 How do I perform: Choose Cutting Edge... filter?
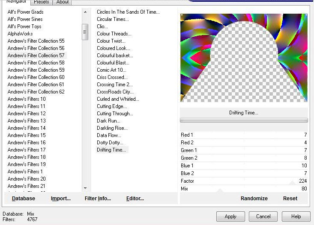point(112,106)
